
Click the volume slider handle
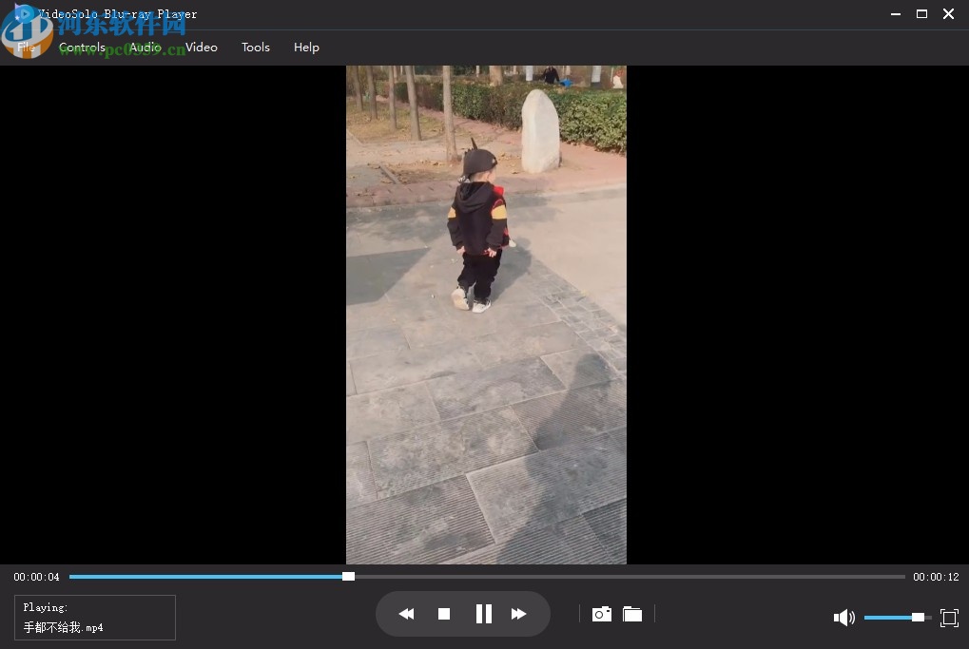pyautogui.click(x=918, y=617)
